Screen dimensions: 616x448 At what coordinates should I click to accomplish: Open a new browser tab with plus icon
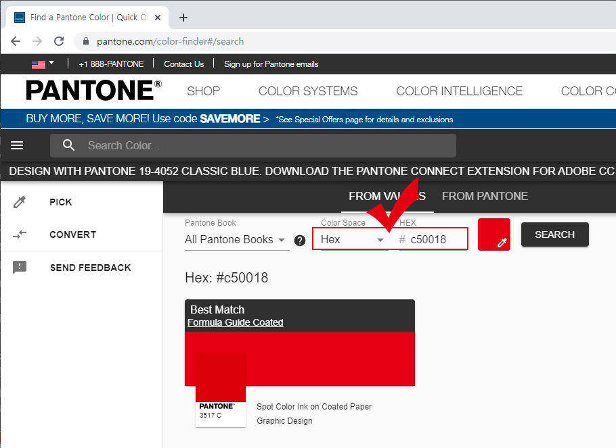point(183,18)
